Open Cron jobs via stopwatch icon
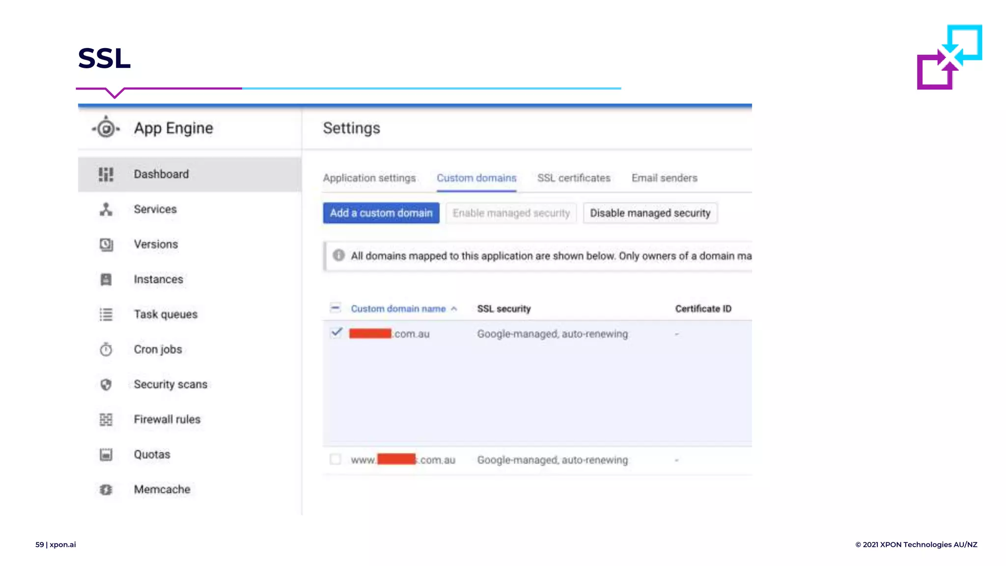This screenshot has height=566, width=1006. (x=106, y=349)
